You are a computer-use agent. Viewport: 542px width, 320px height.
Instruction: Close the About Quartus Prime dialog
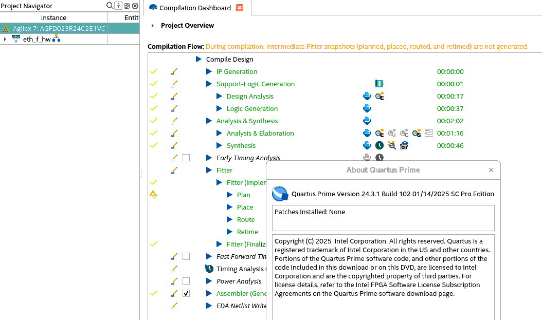coord(491,170)
